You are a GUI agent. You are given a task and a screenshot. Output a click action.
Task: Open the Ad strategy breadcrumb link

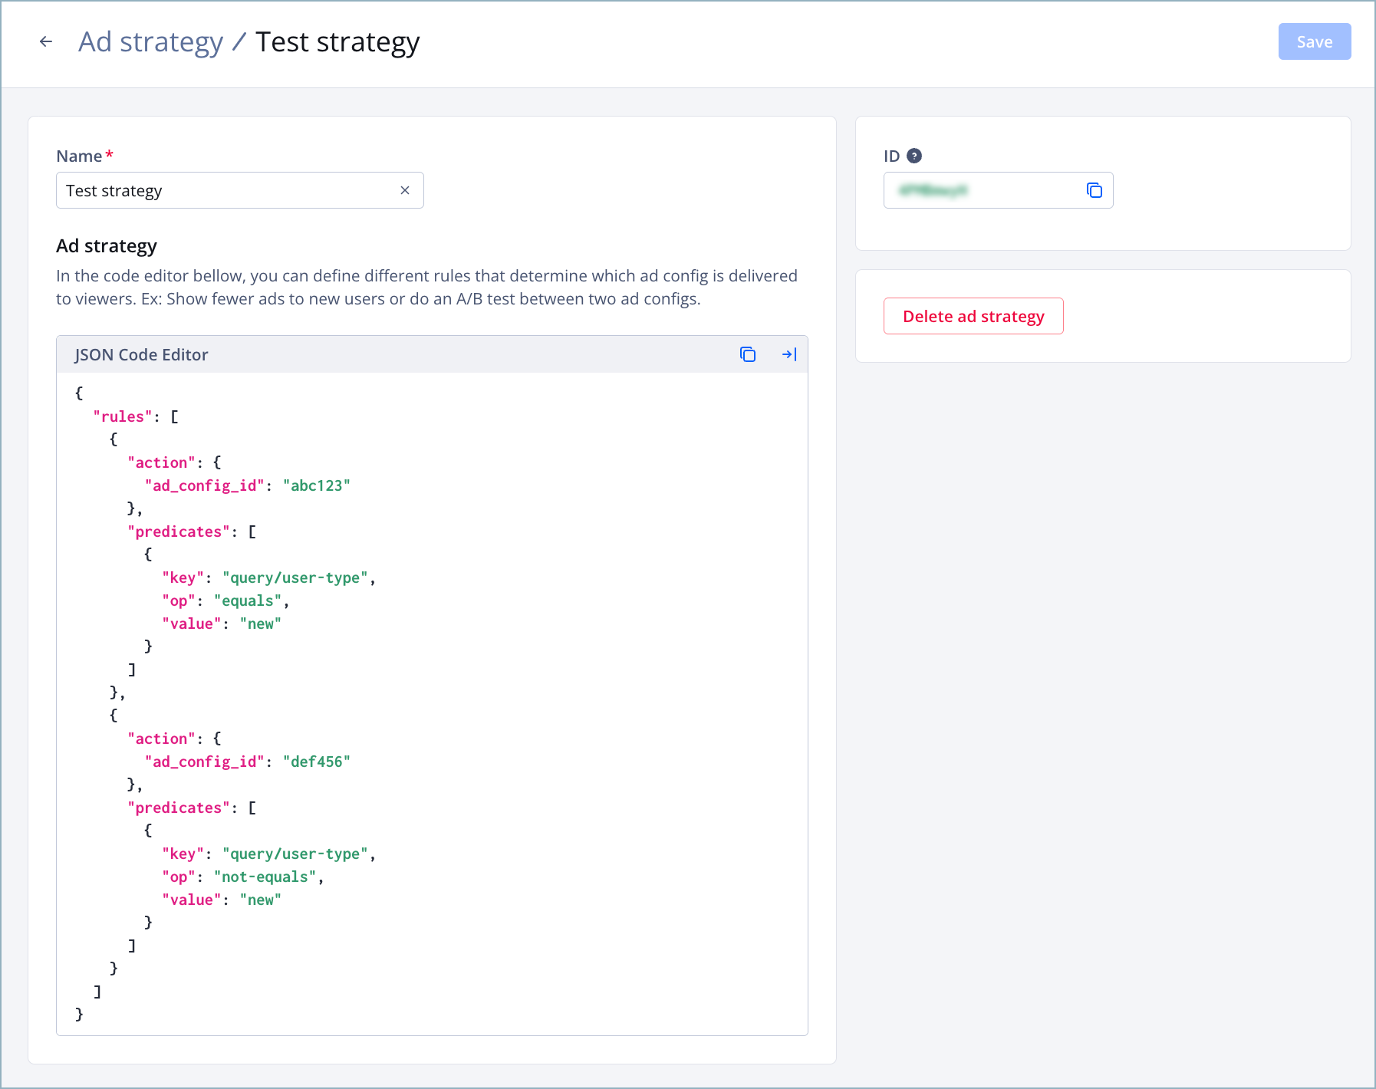150,41
